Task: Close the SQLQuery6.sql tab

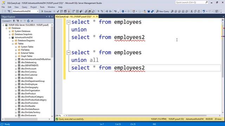Action: coord(97,16)
